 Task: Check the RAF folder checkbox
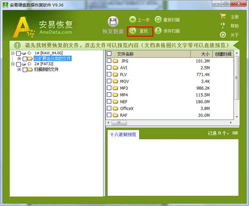(109, 115)
